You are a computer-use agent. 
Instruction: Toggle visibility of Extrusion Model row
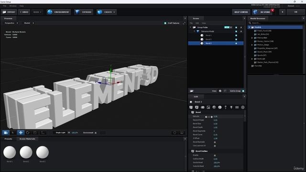pos(236,32)
